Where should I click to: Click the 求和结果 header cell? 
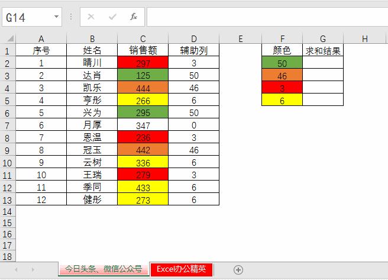coord(323,50)
